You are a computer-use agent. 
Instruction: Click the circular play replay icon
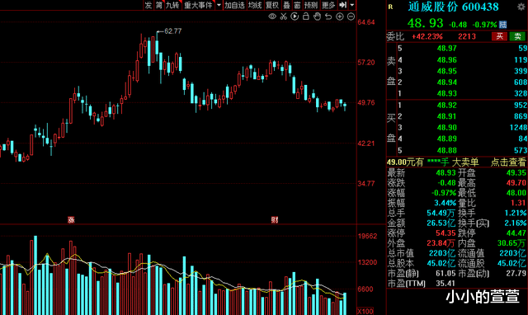(295, 16)
